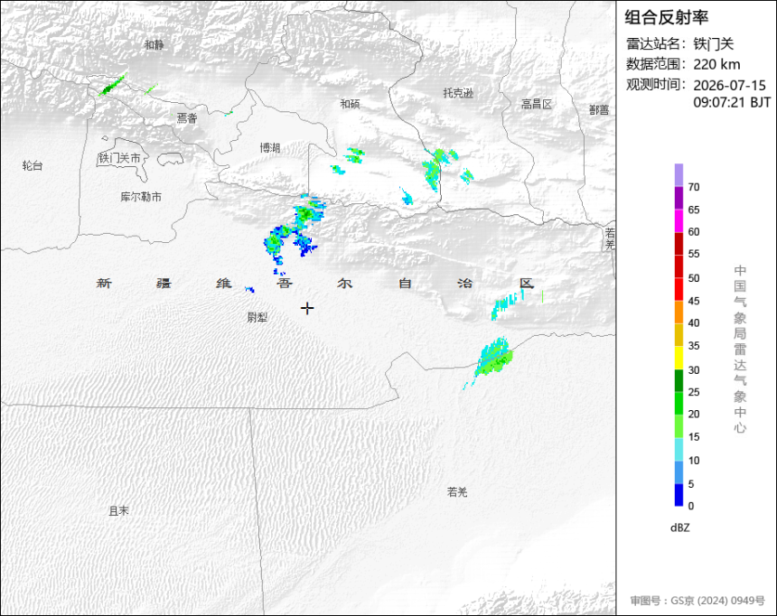Image resolution: width=777 pixels, height=616 pixels.
Task: Click the 和静 label at top
Action: [154, 44]
